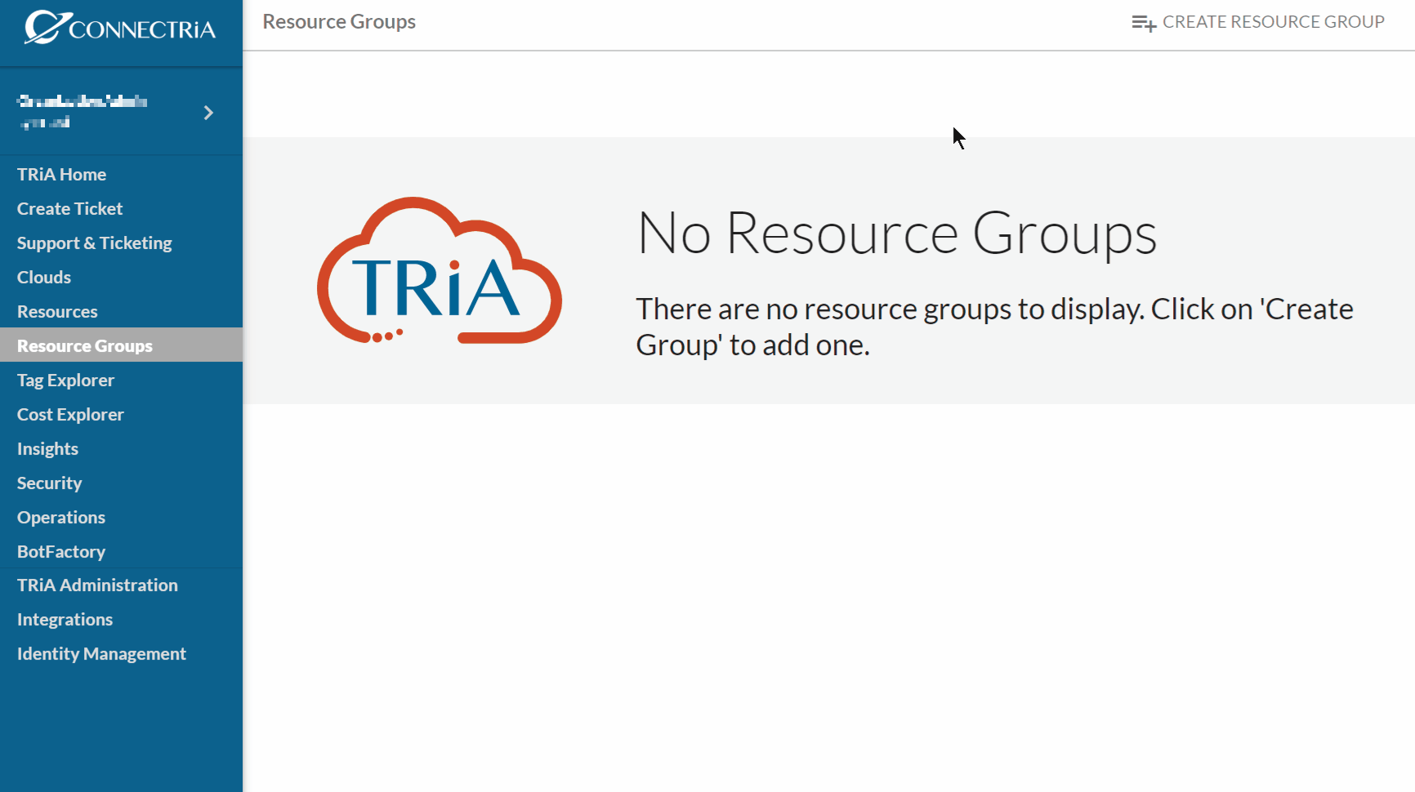1415x792 pixels.
Task: Click the blurred account name text
Action: click(x=83, y=112)
